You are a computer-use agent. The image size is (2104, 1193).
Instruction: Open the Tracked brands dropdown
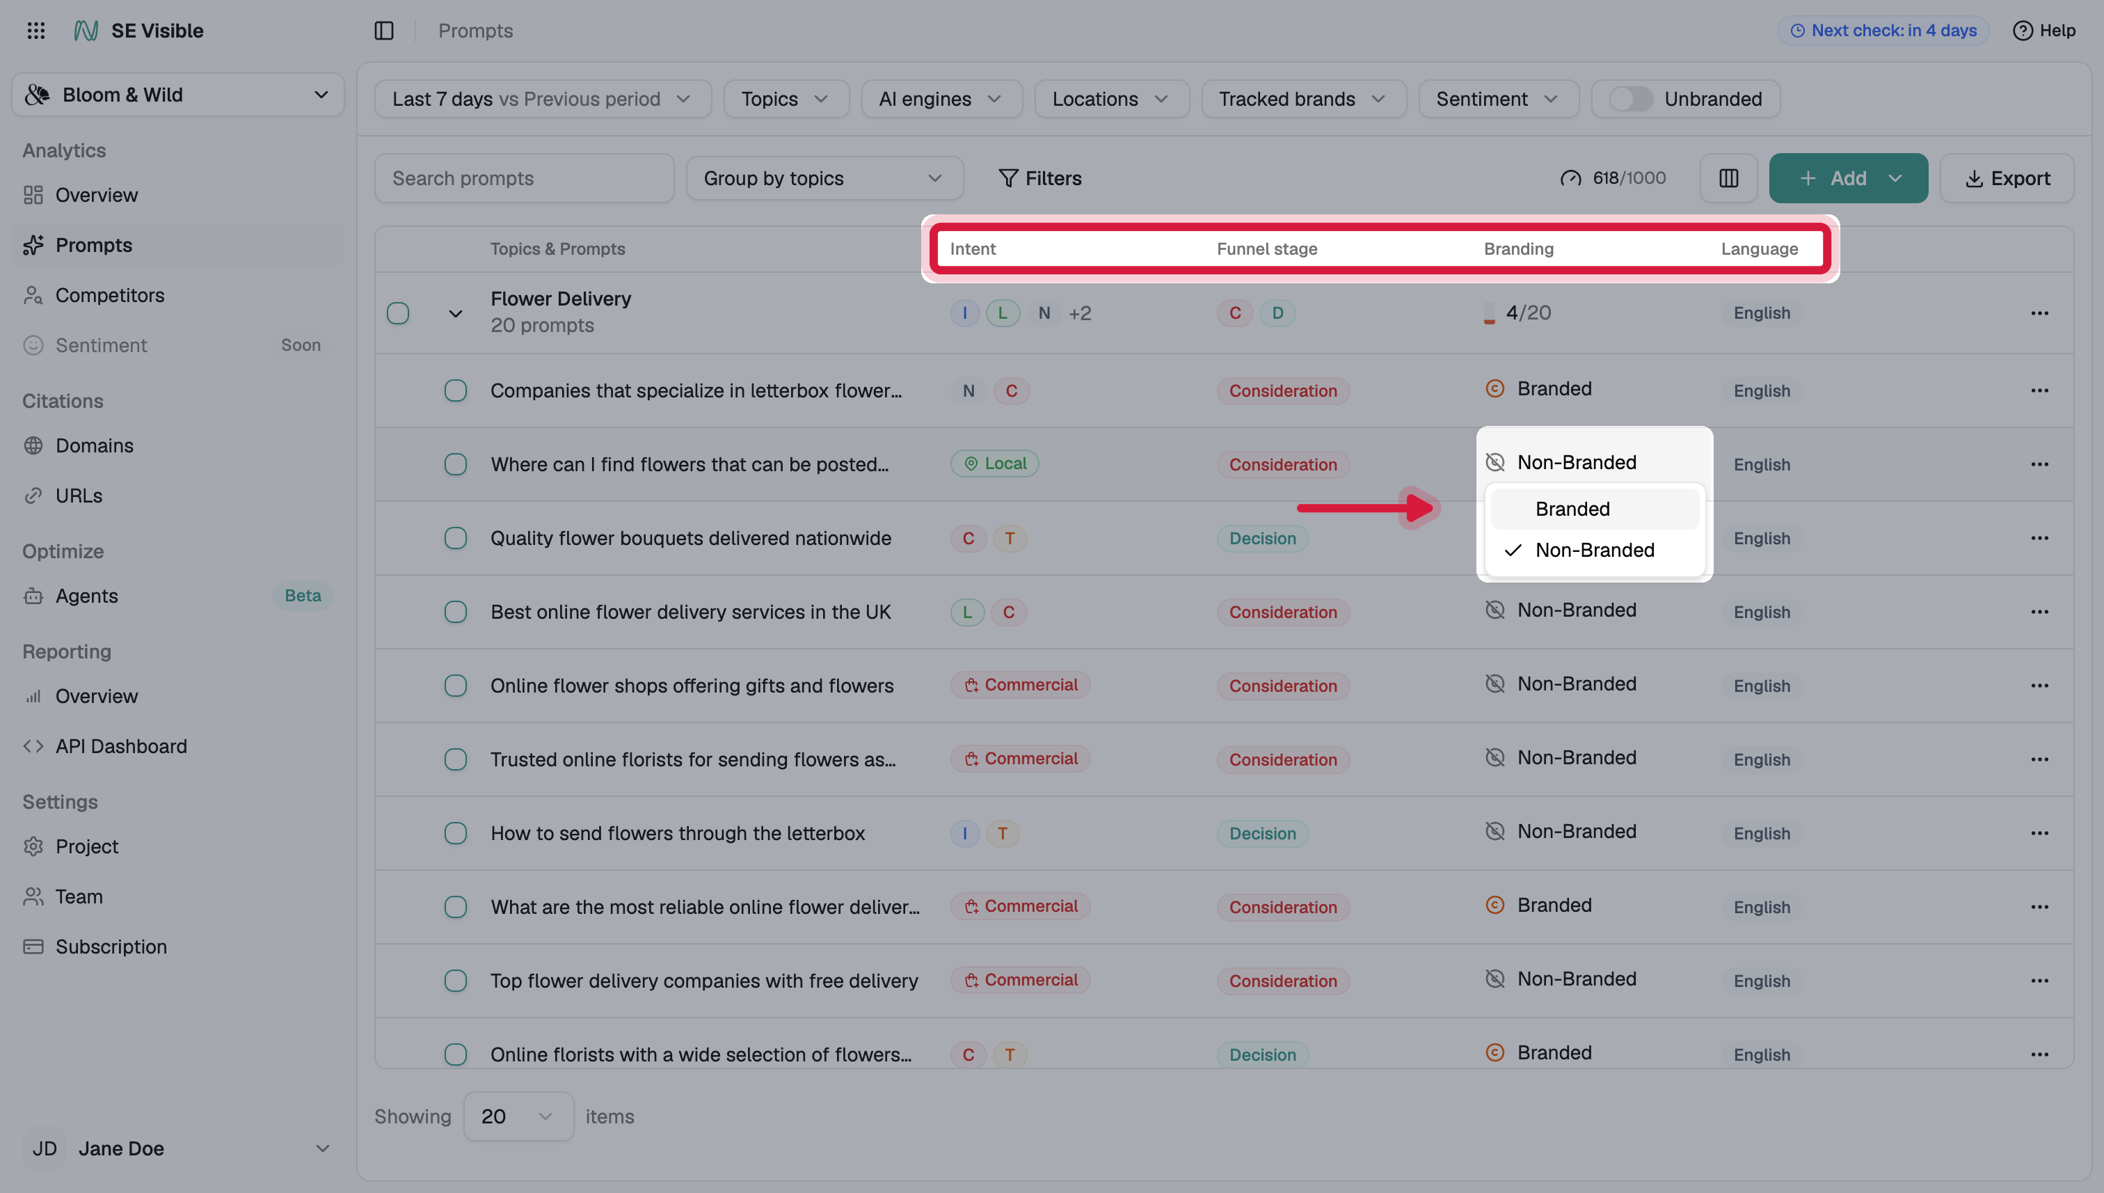point(1304,99)
